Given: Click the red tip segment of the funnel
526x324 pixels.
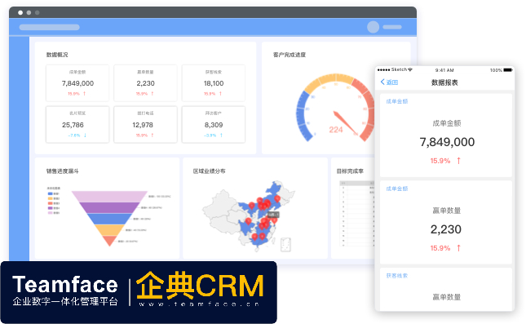Looking at the screenshot, I should (x=109, y=241).
